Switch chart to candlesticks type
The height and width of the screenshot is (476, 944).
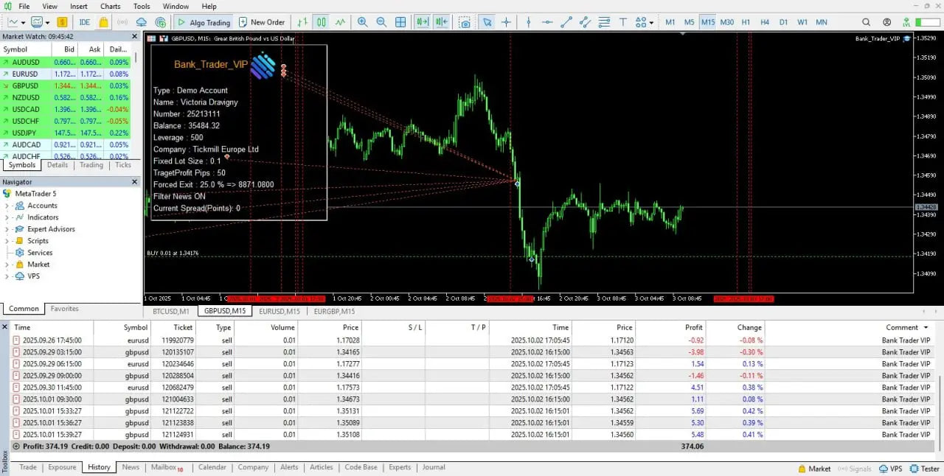coord(322,22)
